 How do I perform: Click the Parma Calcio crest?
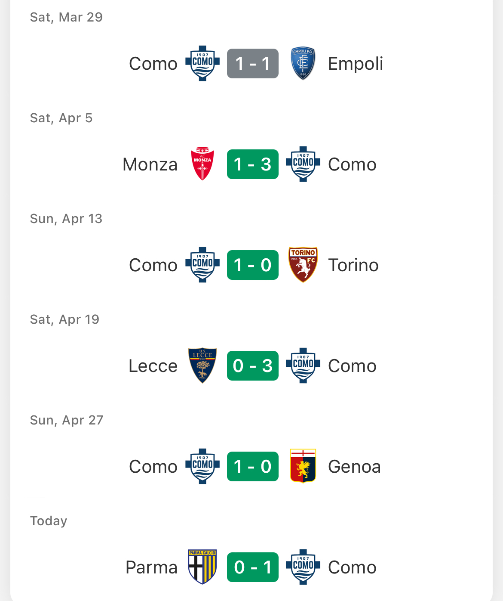pos(202,567)
